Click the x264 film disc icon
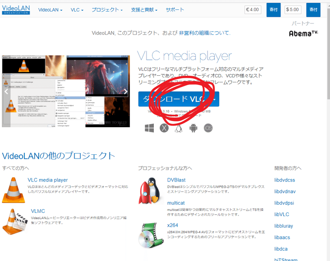Screen dimensions: 330x261 (x=151, y=235)
